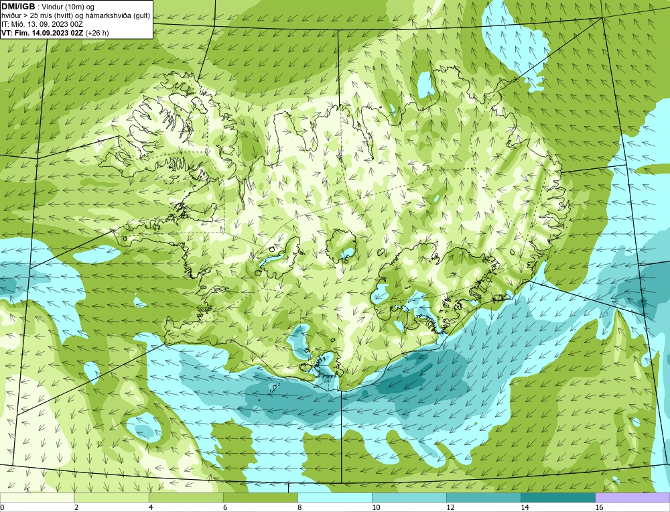Click the 'VT: Fim. 14.09.2023 02Z' valid time line
The height and width of the screenshot is (512, 670).
(43, 32)
